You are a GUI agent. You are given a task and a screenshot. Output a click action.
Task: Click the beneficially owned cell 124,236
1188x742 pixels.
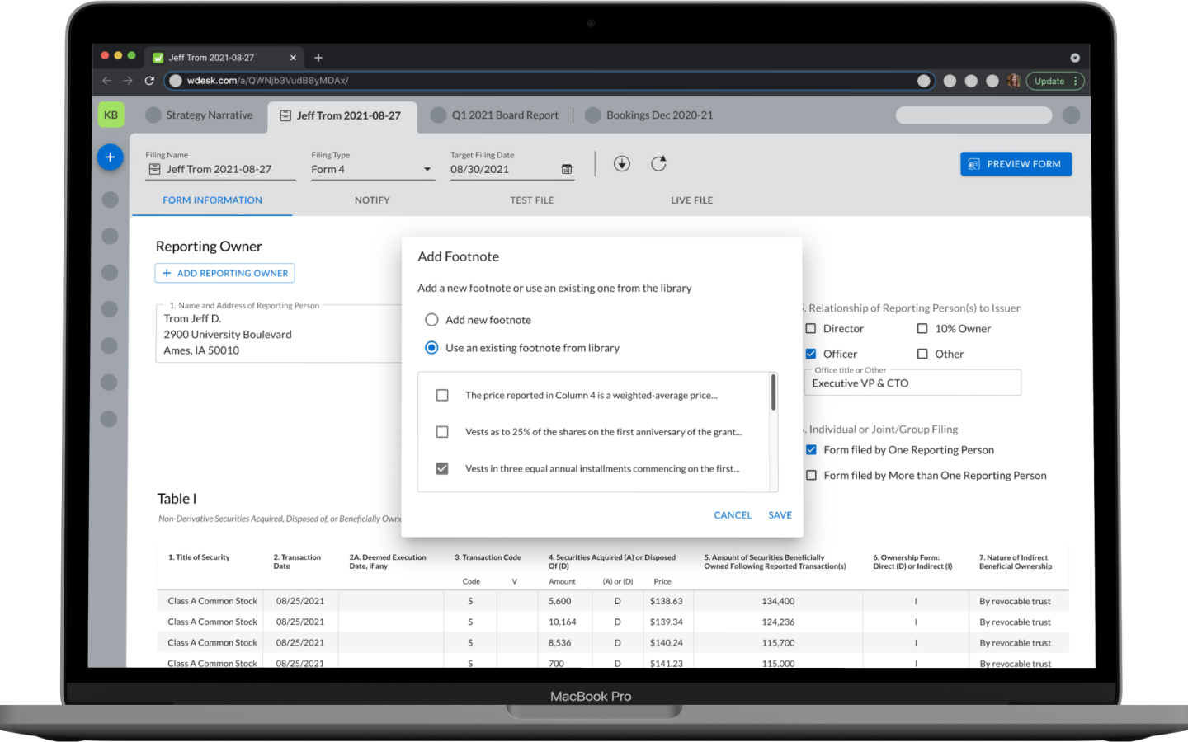click(779, 622)
